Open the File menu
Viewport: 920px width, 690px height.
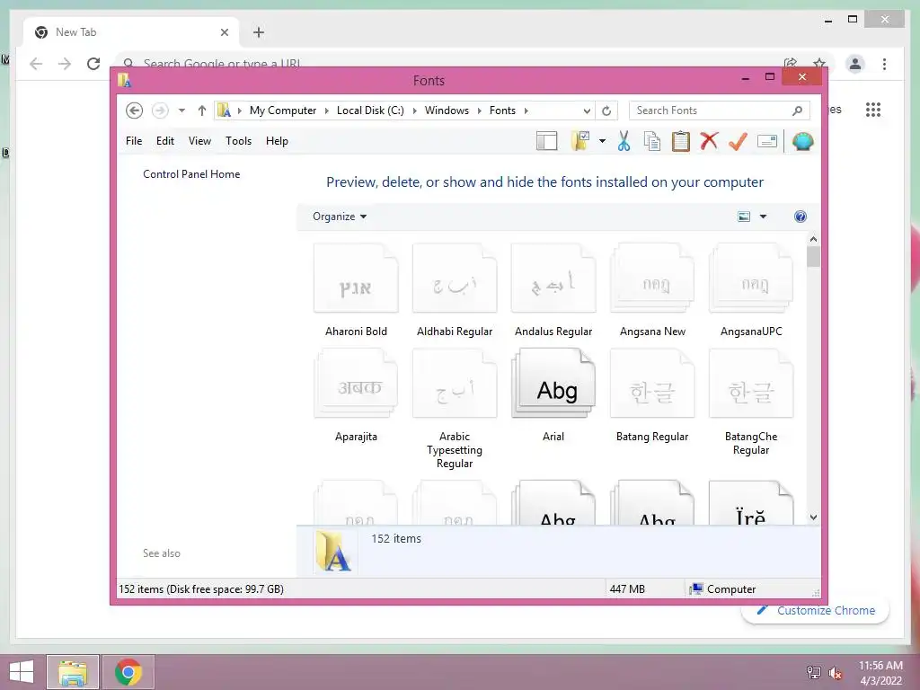click(x=134, y=141)
